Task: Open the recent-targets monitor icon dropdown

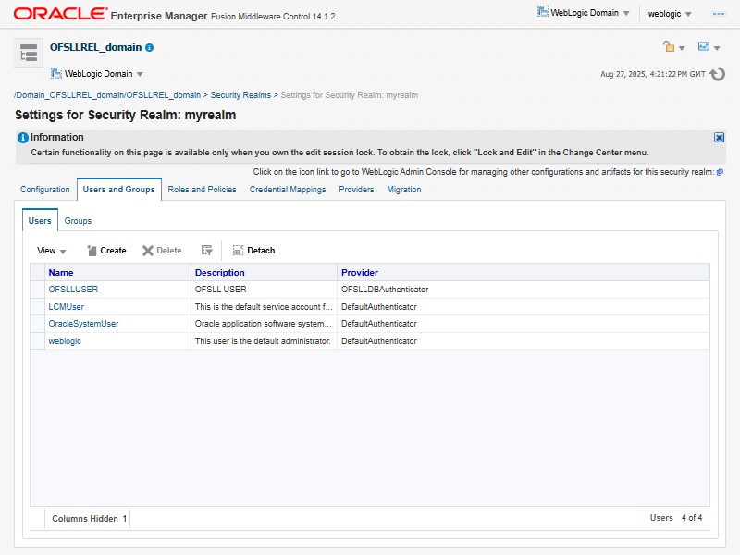Action: click(709, 47)
